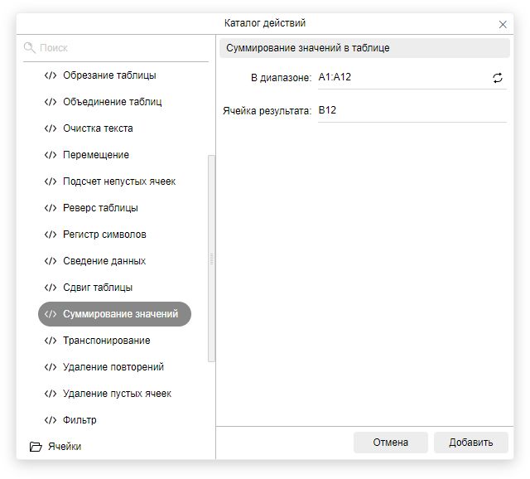Focus the Ячейка результата field
530x479 pixels.
tap(410, 110)
